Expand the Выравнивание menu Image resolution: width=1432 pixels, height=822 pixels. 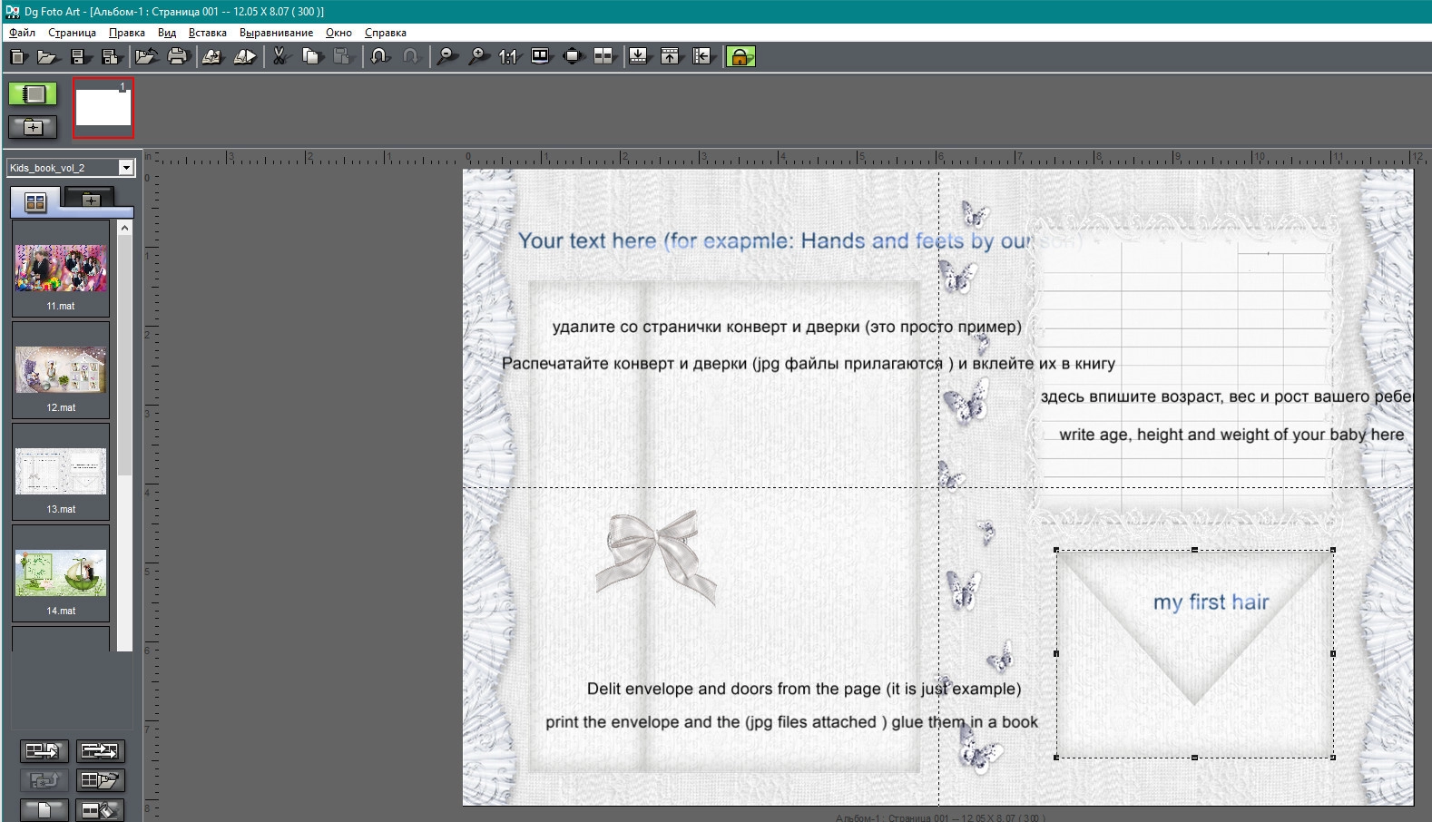click(276, 33)
